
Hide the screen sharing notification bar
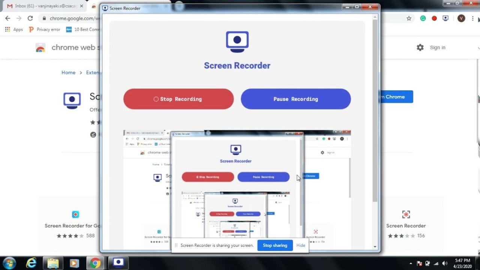tap(301, 245)
